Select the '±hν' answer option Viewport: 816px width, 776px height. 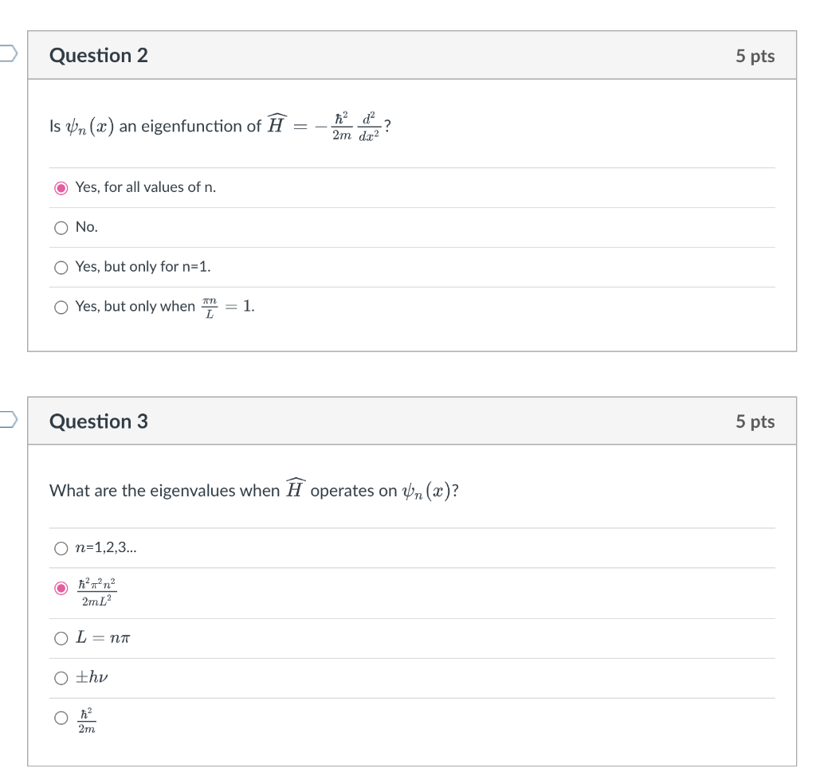pyautogui.click(x=61, y=678)
